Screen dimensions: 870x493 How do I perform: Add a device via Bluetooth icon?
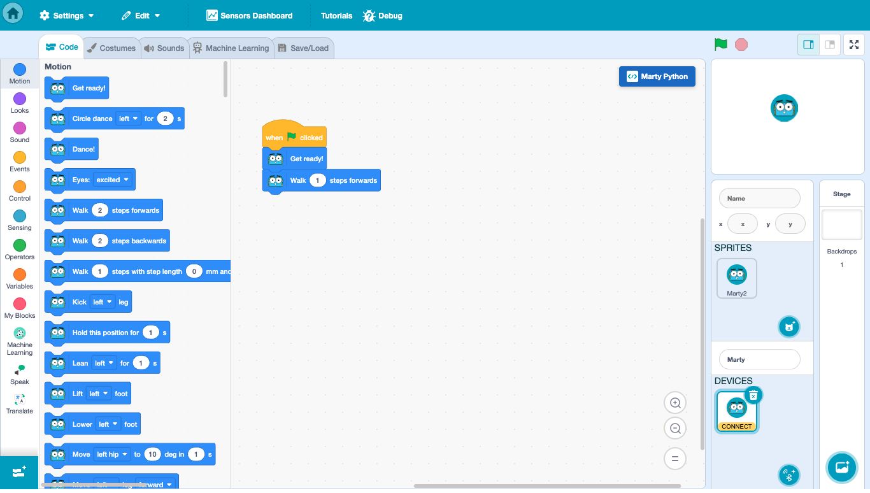coord(789,475)
